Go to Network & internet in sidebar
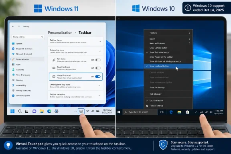231x154 pixels. point(28,54)
